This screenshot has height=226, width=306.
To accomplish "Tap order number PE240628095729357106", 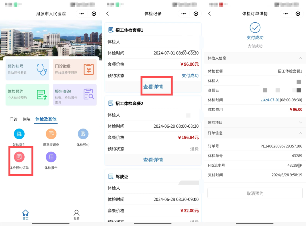I will click(281, 146).
